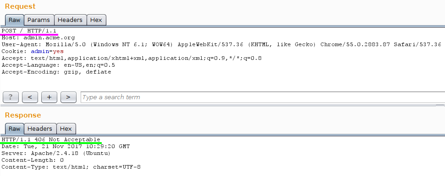Click the POST / HTTP/1.1 request line
Image resolution: width=445 pixels, height=176 pixels.
(x=29, y=31)
